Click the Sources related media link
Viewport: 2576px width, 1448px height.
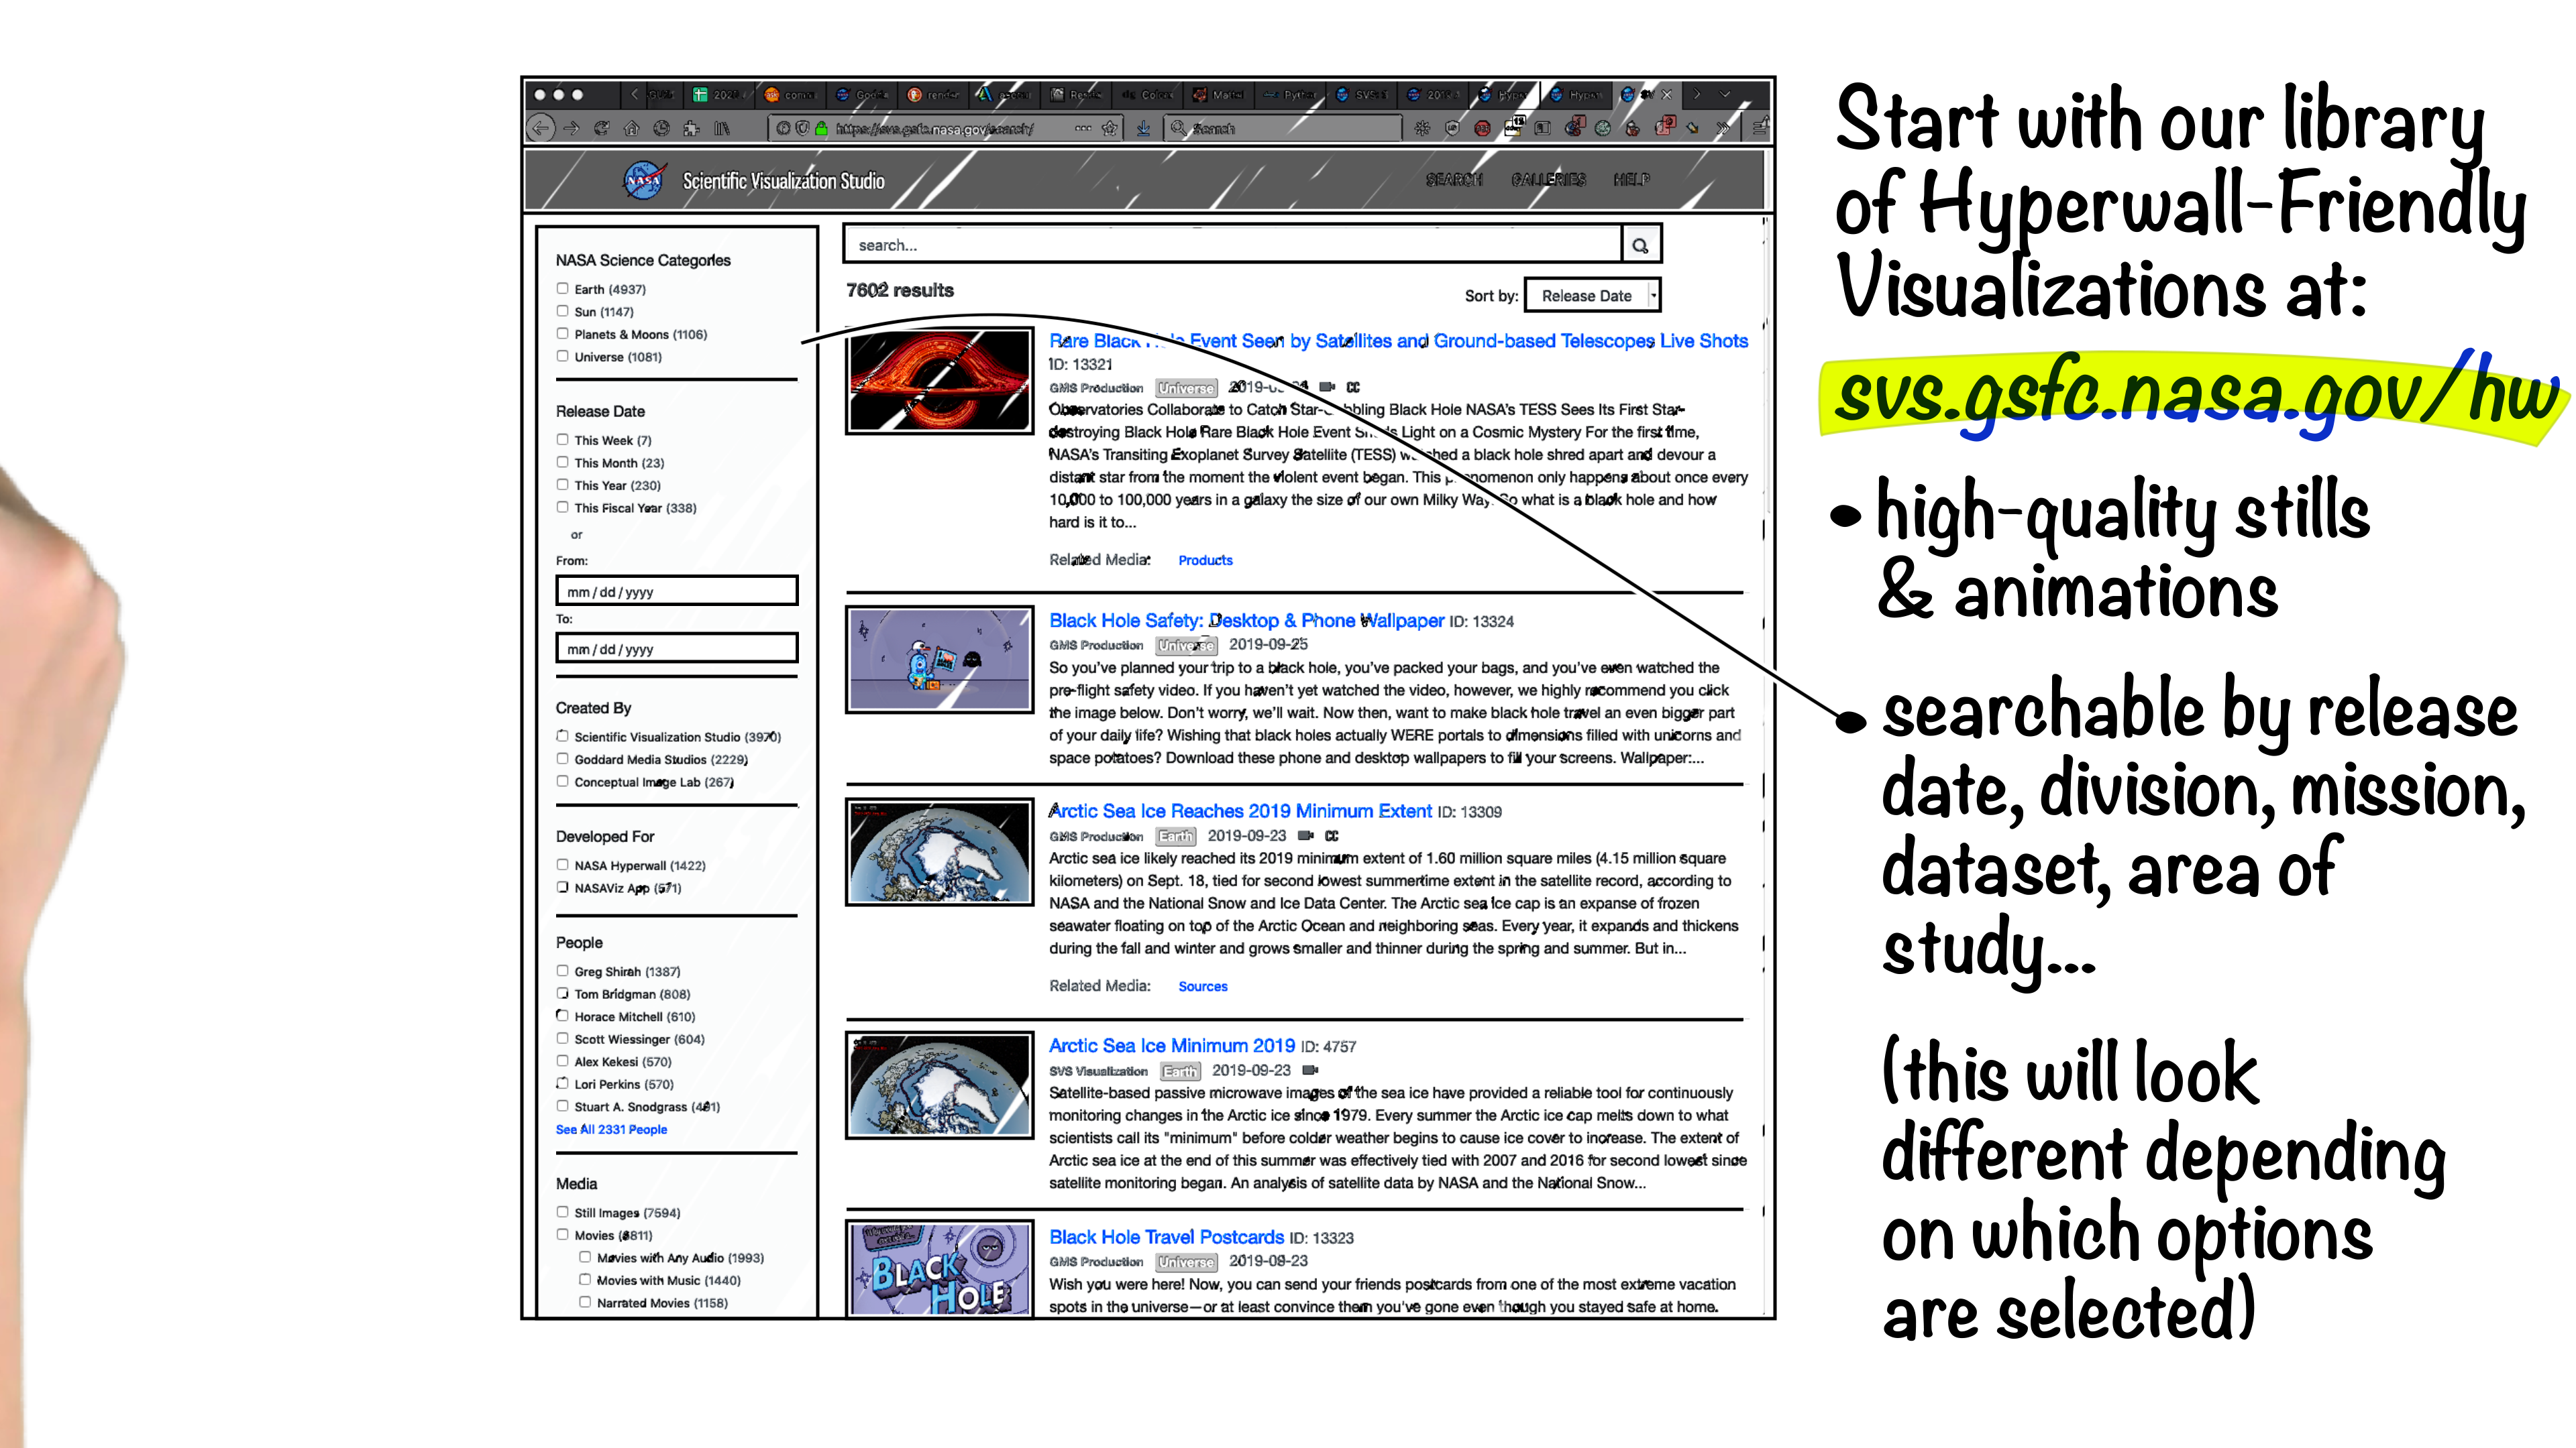(1203, 986)
